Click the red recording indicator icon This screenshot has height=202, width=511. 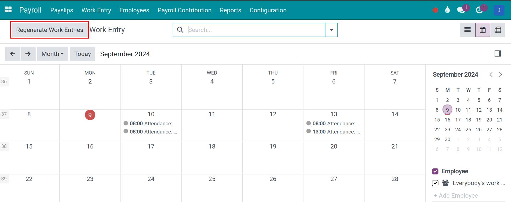pyautogui.click(x=435, y=10)
